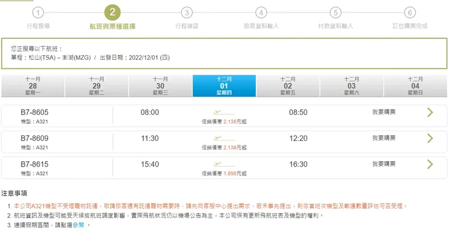Click the 旅客資料輸入 step label

(x=261, y=26)
